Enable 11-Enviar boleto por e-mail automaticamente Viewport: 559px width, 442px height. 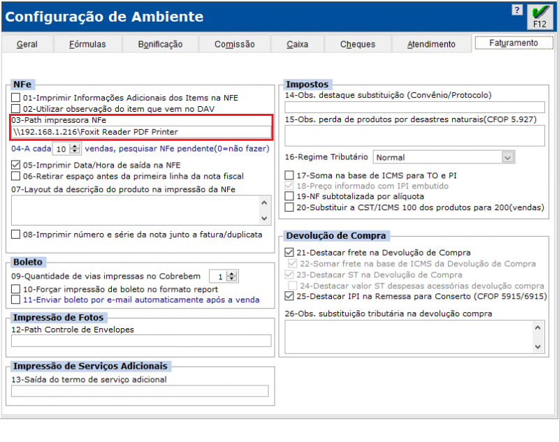click(x=16, y=300)
